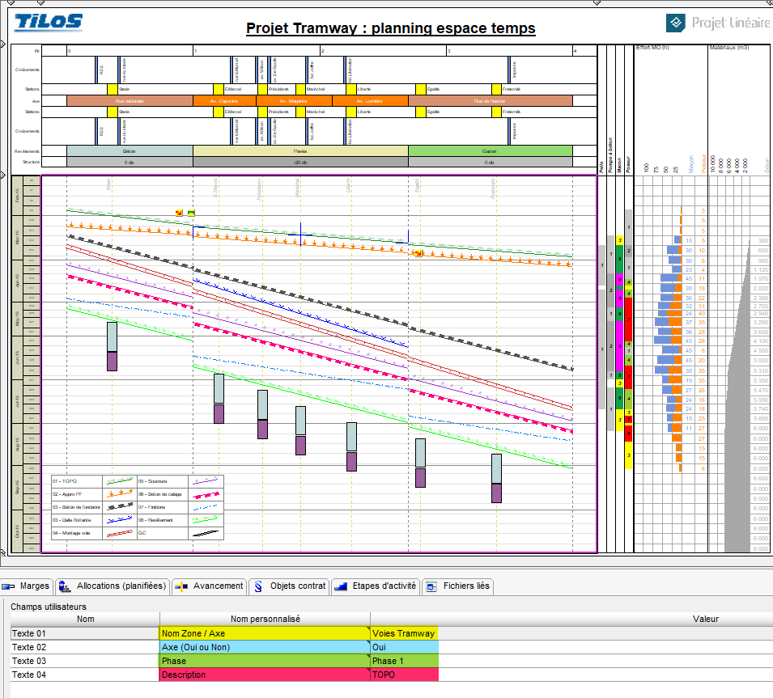Click the Effort MO (h) histogram header

coord(652,47)
